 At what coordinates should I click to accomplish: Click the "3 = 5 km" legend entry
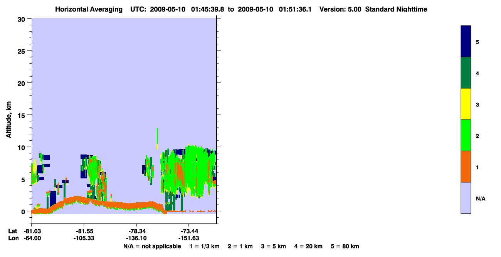(x=273, y=246)
